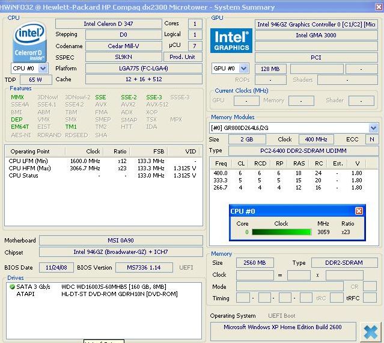The height and width of the screenshot is (343, 384).
Task: Click the Core 0 clock usage bar
Action: coord(282,232)
